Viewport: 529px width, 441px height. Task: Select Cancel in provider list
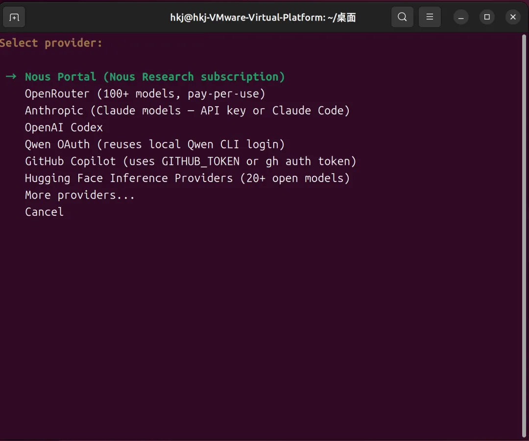pyautogui.click(x=44, y=212)
